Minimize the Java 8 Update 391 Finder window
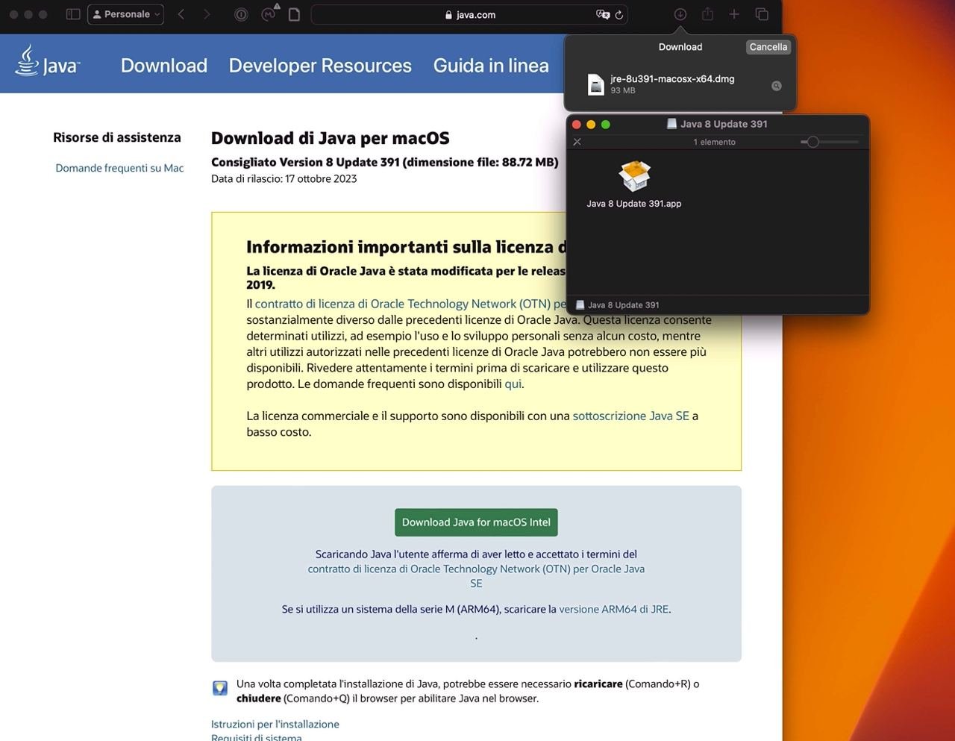 click(x=591, y=125)
